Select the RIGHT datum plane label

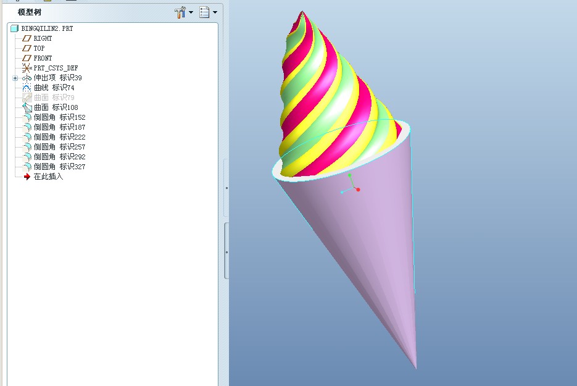pos(43,38)
